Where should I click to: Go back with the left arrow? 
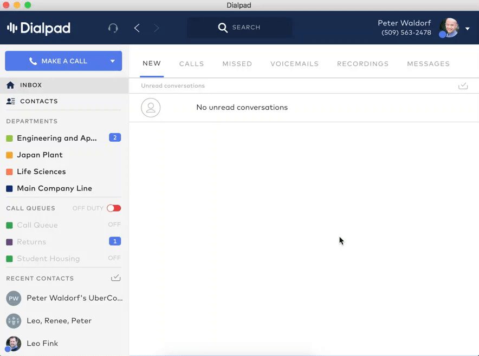click(137, 28)
